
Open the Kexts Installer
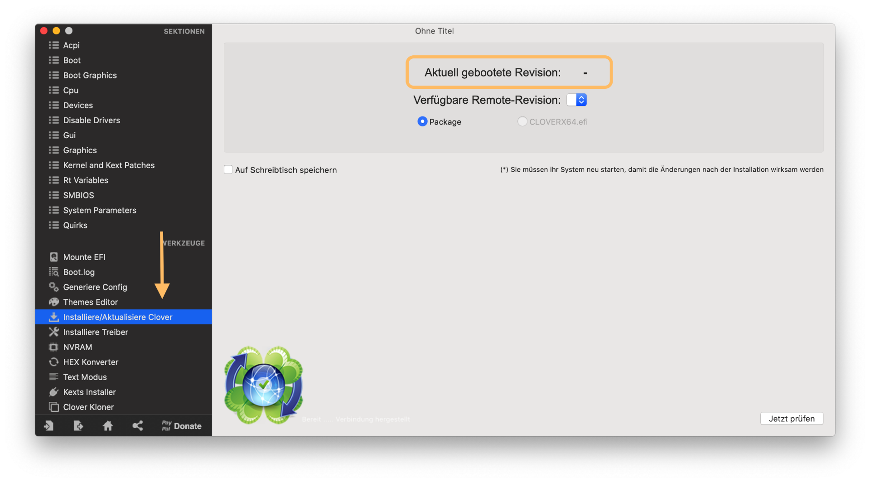[123, 392]
